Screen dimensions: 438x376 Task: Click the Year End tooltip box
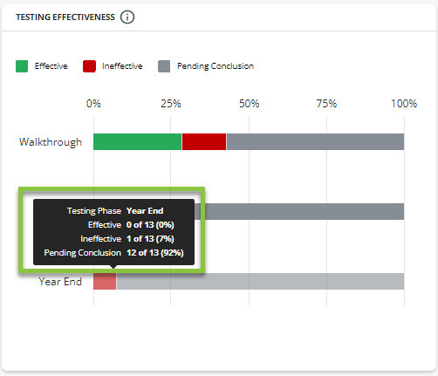(113, 232)
